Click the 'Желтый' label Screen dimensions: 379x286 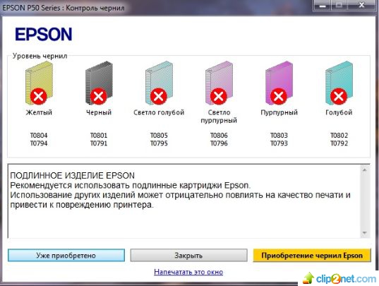click(x=39, y=112)
